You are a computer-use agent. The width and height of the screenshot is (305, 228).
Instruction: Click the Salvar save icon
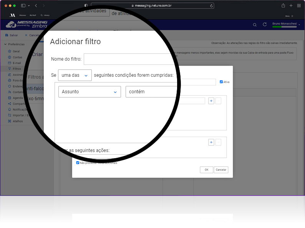coord(7,35)
